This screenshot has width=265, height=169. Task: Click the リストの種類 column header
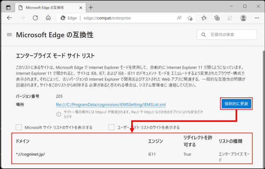pos(230,141)
